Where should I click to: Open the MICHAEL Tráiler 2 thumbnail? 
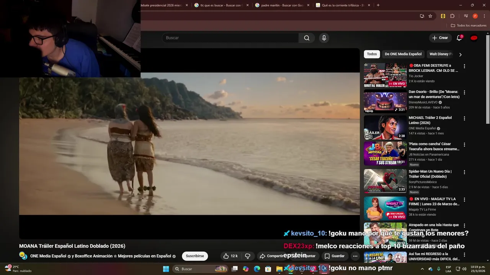[385, 128]
